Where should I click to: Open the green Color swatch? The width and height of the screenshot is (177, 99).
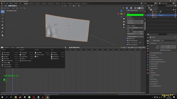coord(135,15)
